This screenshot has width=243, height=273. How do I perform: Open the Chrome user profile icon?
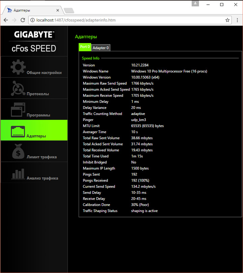pos(195,3)
